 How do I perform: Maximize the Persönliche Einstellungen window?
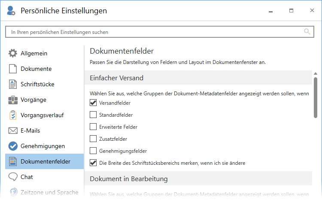pos(291,10)
